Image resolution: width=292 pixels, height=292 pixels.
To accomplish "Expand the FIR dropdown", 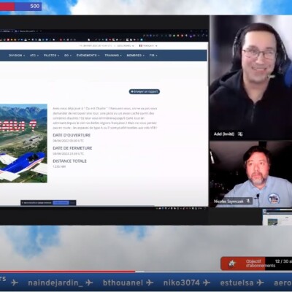I will pyautogui.click(x=153, y=55).
